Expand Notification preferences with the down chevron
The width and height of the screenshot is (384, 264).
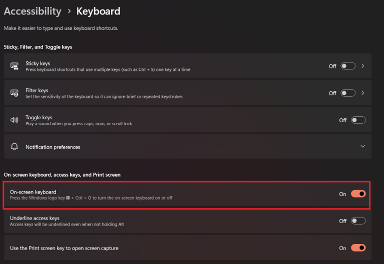(x=362, y=147)
